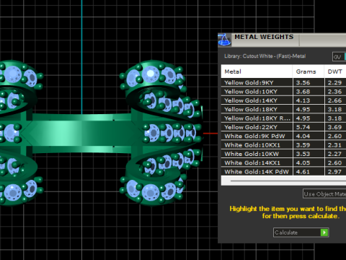Select the Grams column header
This screenshot has height=260, width=346.
click(x=309, y=71)
